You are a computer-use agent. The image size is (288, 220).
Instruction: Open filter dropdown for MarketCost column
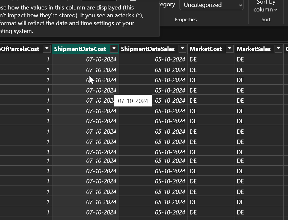point(230,49)
